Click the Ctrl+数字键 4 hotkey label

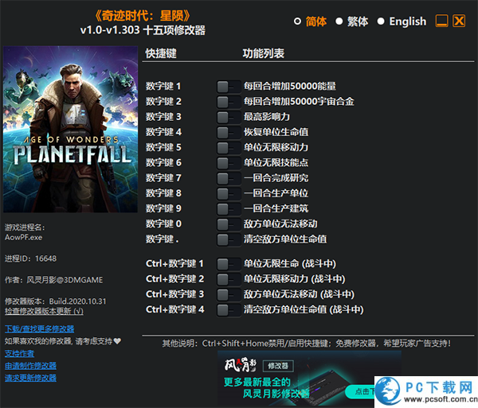coord(174,309)
